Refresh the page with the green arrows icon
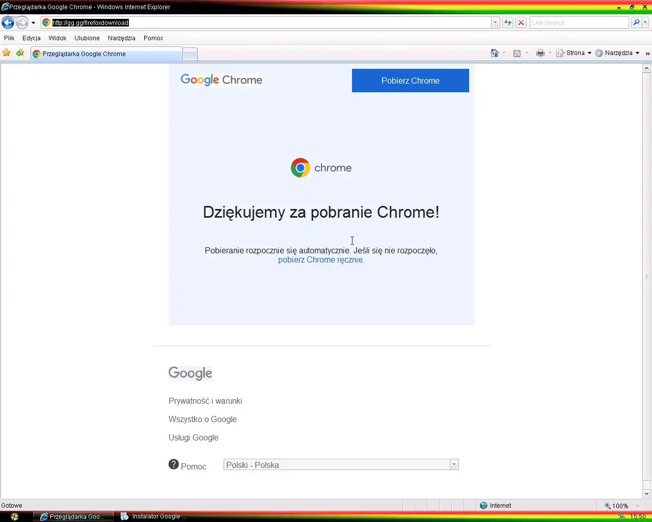Image resolution: width=652 pixels, height=522 pixels. pos(508,22)
